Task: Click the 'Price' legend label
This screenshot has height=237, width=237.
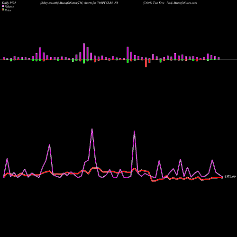Action: tap(8, 10)
